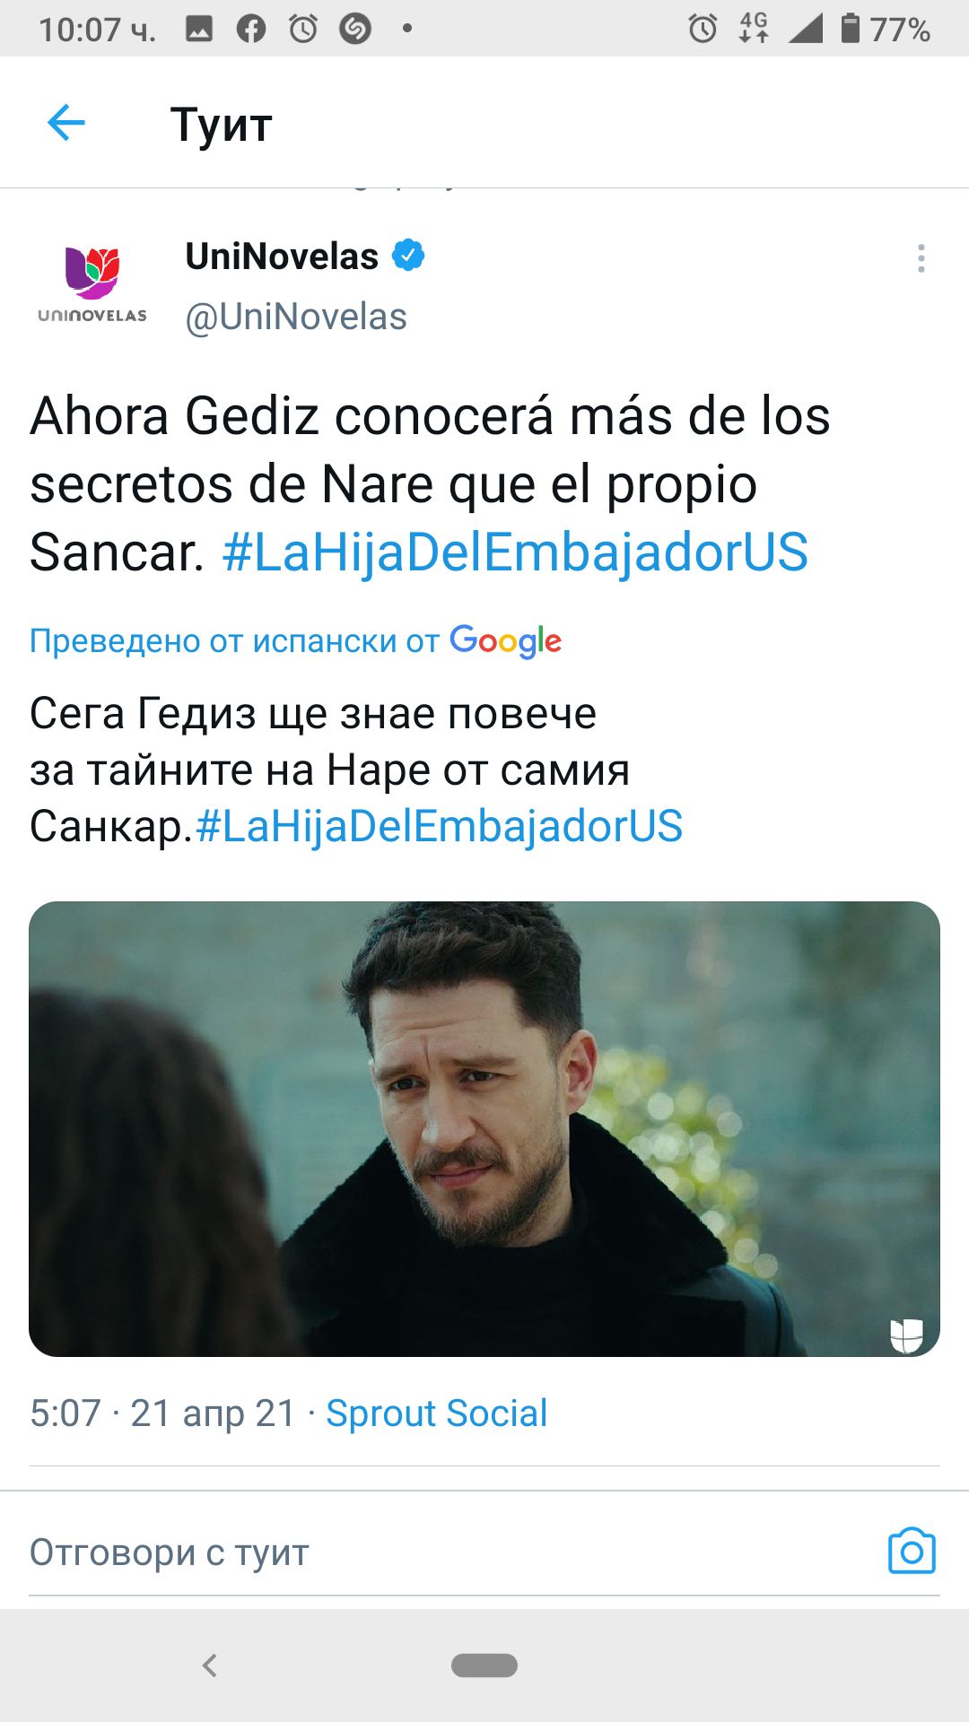Open #LaHijaDelEmbajadorUS hashtag in the original tweet

click(515, 552)
